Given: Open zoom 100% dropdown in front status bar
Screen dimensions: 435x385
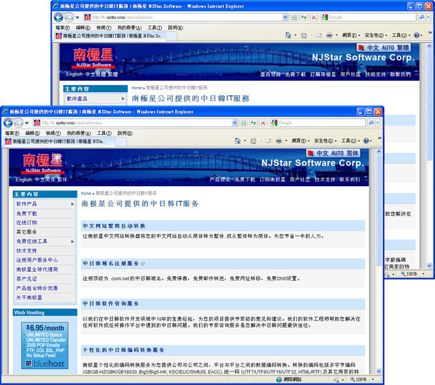Looking at the screenshot, I should click(x=372, y=379).
